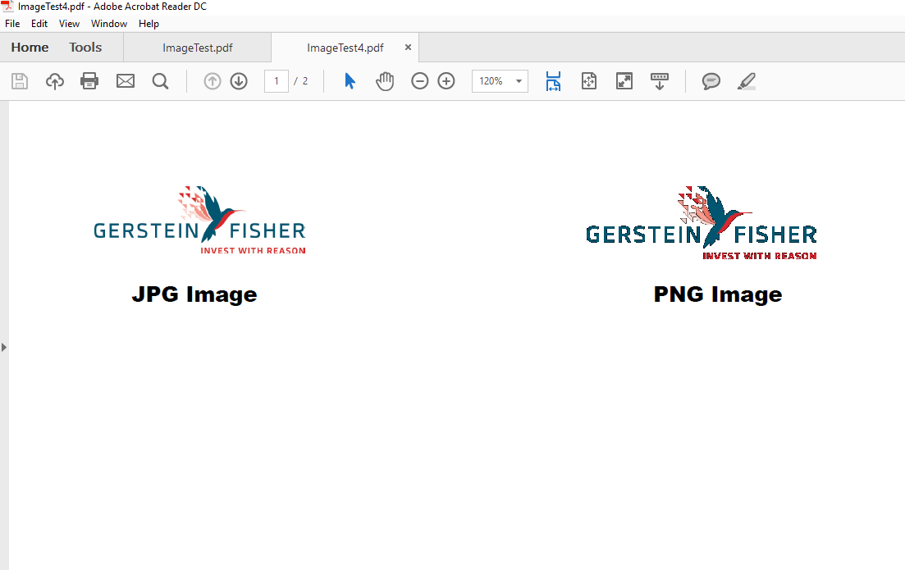Open the Help menu
This screenshot has height=570, width=905.
click(149, 24)
